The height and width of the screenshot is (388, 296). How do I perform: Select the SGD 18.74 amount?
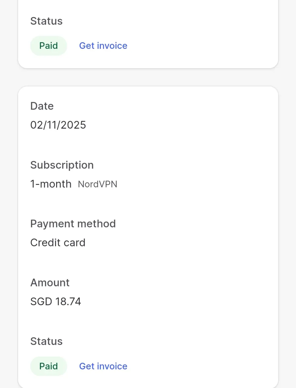click(x=56, y=301)
